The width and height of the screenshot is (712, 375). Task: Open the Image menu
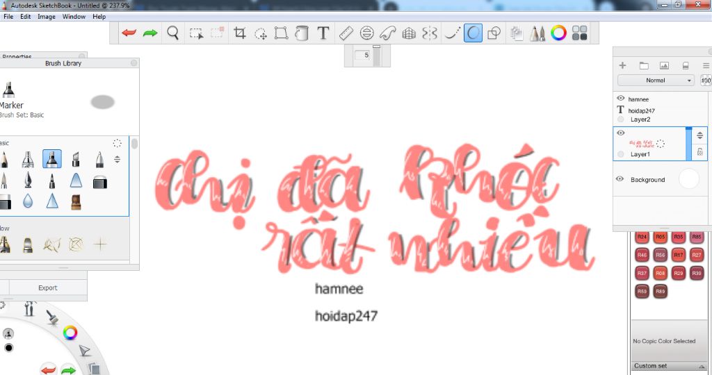pos(47,17)
